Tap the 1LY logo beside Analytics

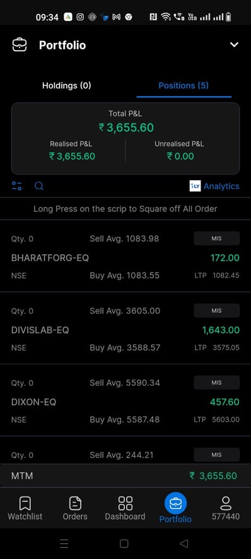point(195,186)
